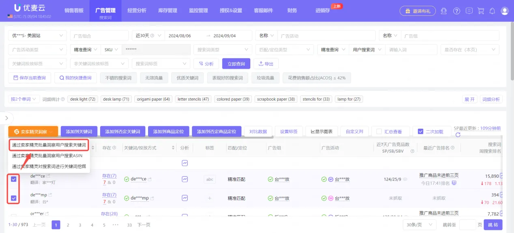This screenshot has height=233, width=514.
Task: Uncheck the de***ce row checkbox
Action: (14, 179)
